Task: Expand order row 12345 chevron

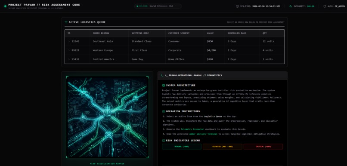Action: (x=69, y=41)
